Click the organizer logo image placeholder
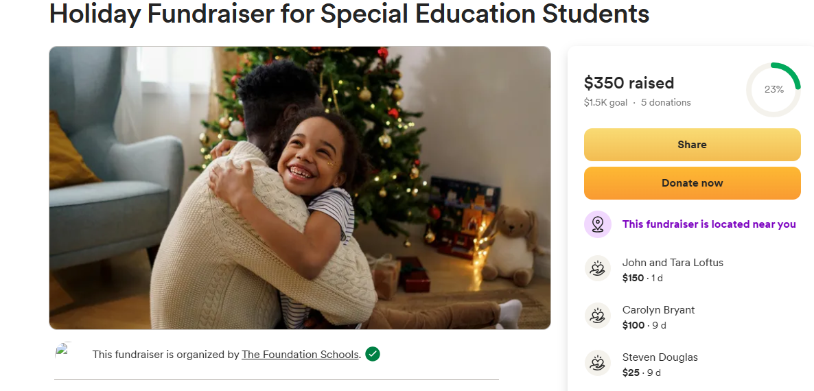 coord(63,351)
